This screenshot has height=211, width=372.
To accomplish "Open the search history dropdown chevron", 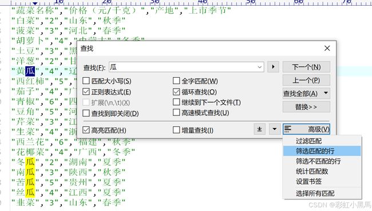I will click(260, 67).
